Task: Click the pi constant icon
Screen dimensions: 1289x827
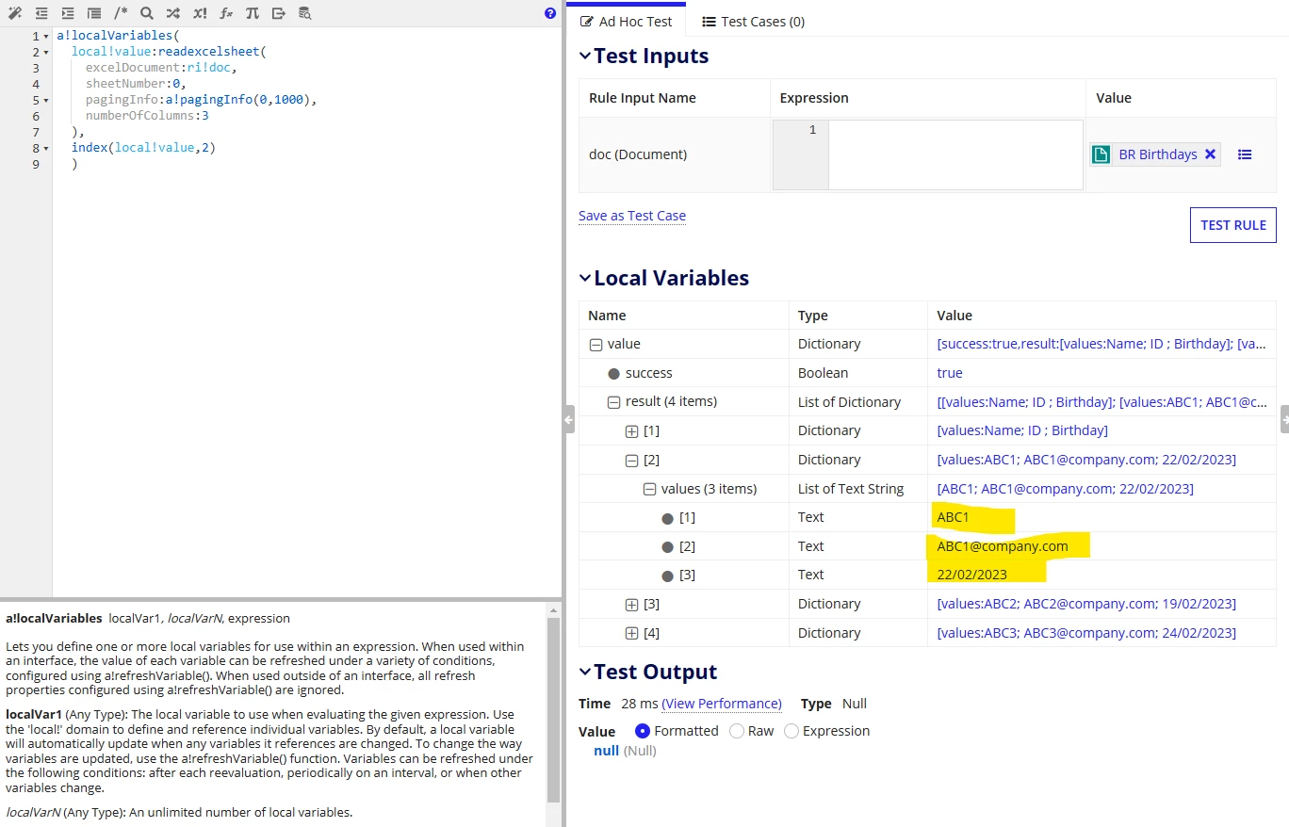Action: (252, 13)
